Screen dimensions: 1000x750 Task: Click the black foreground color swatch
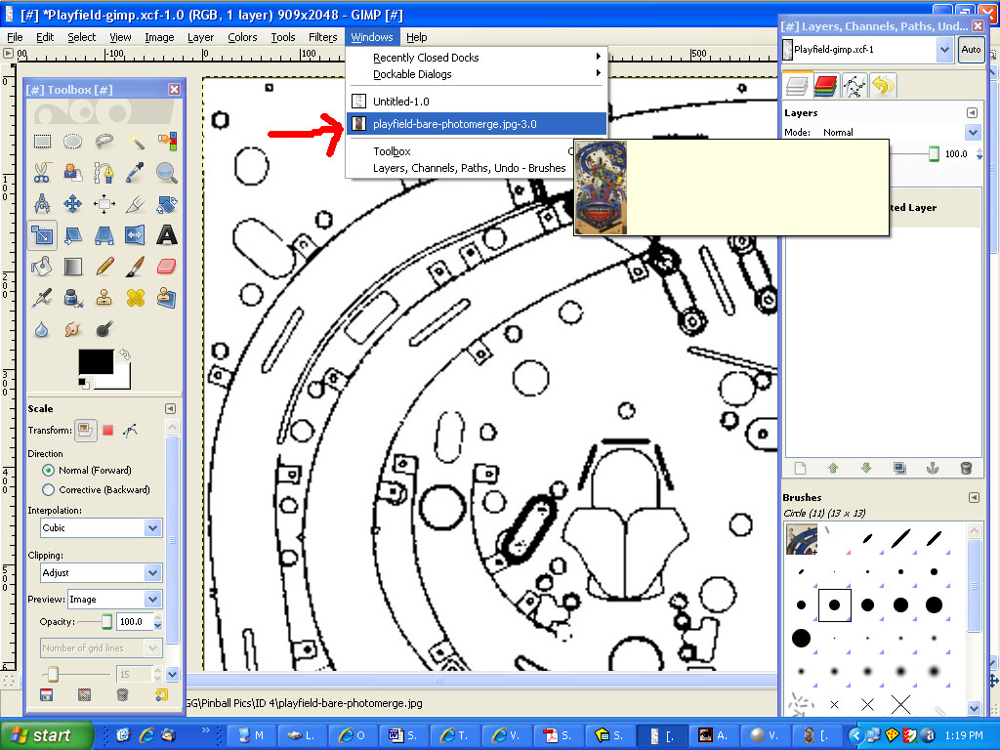click(x=94, y=361)
